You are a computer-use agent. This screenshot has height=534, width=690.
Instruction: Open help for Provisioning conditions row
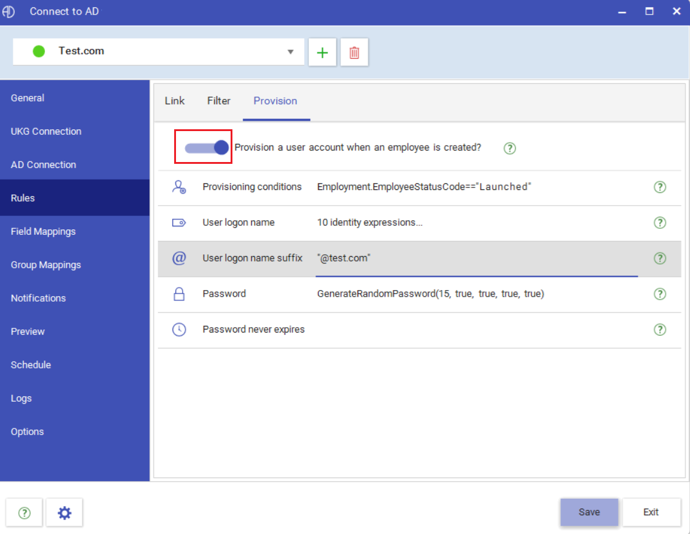(660, 187)
